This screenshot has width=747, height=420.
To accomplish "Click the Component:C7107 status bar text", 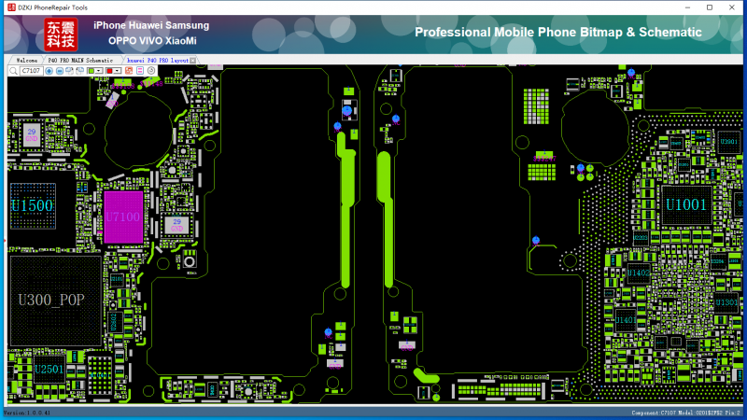I will point(686,413).
